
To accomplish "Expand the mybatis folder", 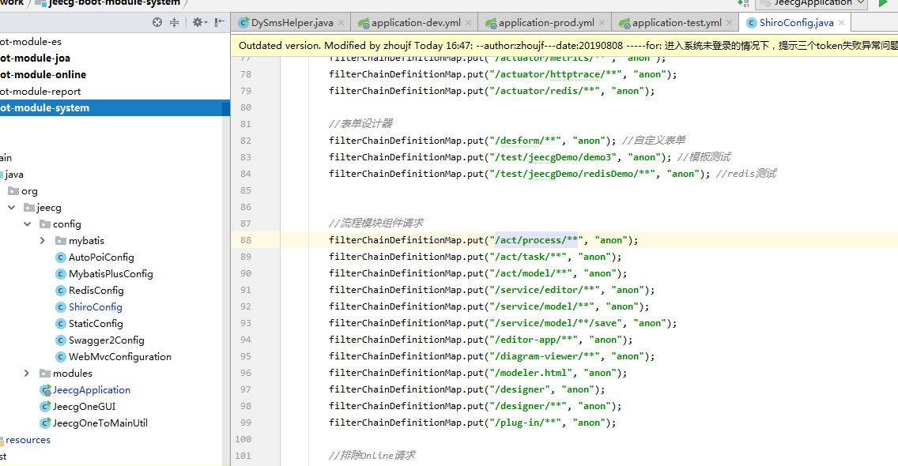I will [x=43, y=241].
